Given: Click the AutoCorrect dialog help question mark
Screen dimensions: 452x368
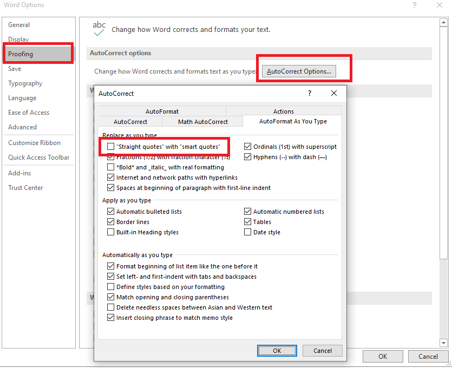Looking at the screenshot, I should (x=309, y=93).
